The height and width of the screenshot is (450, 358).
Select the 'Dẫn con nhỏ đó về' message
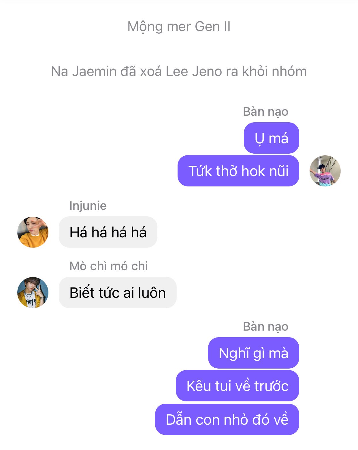227,420
